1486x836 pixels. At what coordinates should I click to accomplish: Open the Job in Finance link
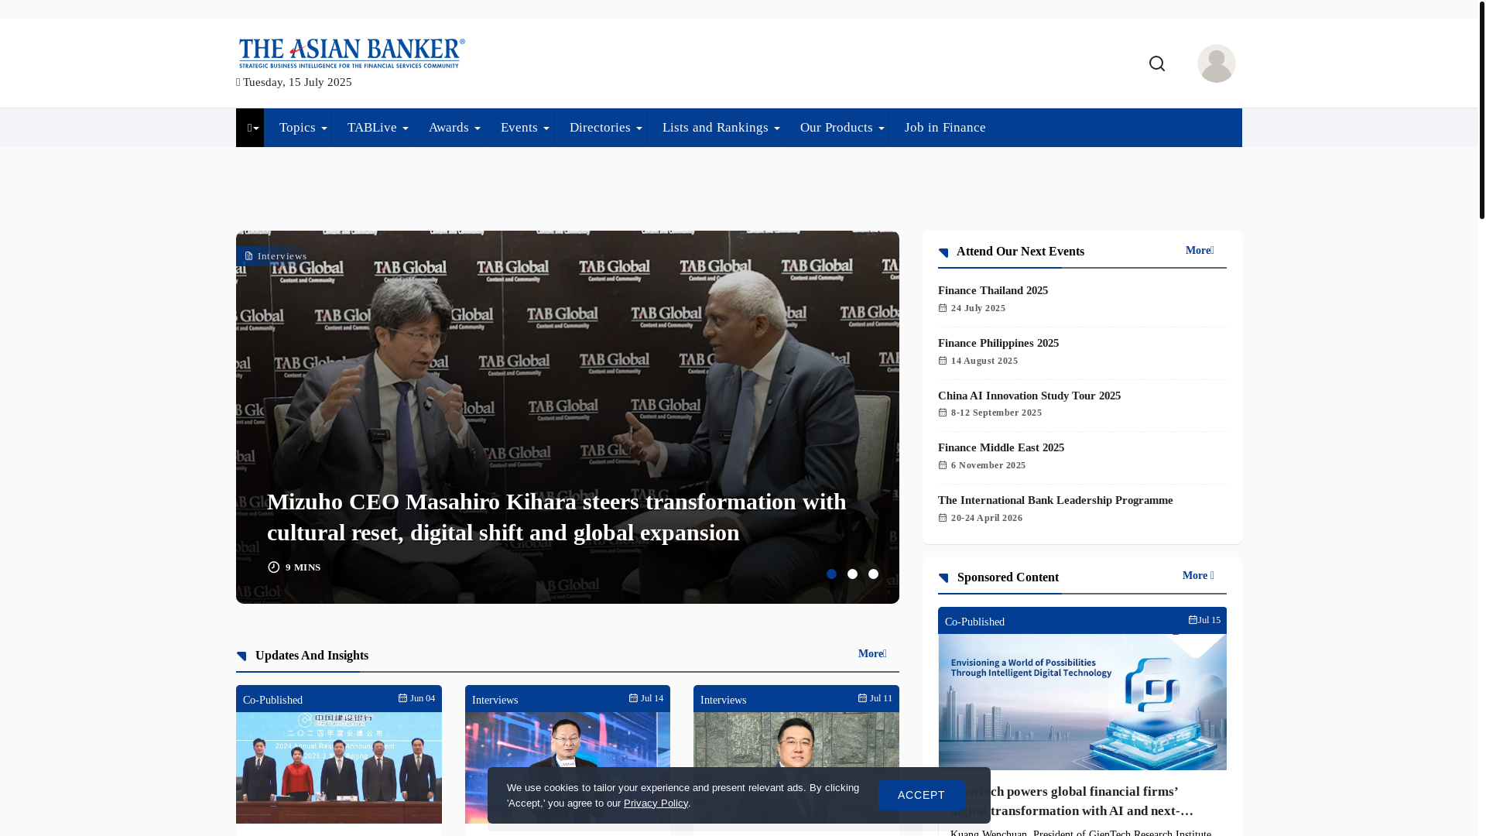click(x=944, y=128)
